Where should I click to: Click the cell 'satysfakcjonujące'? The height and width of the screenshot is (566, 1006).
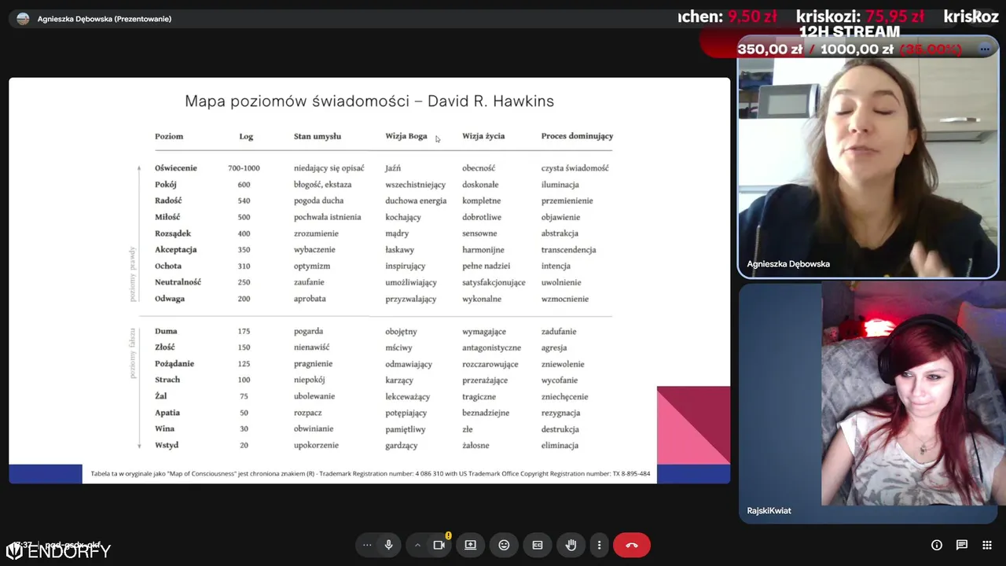coord(494,282)
